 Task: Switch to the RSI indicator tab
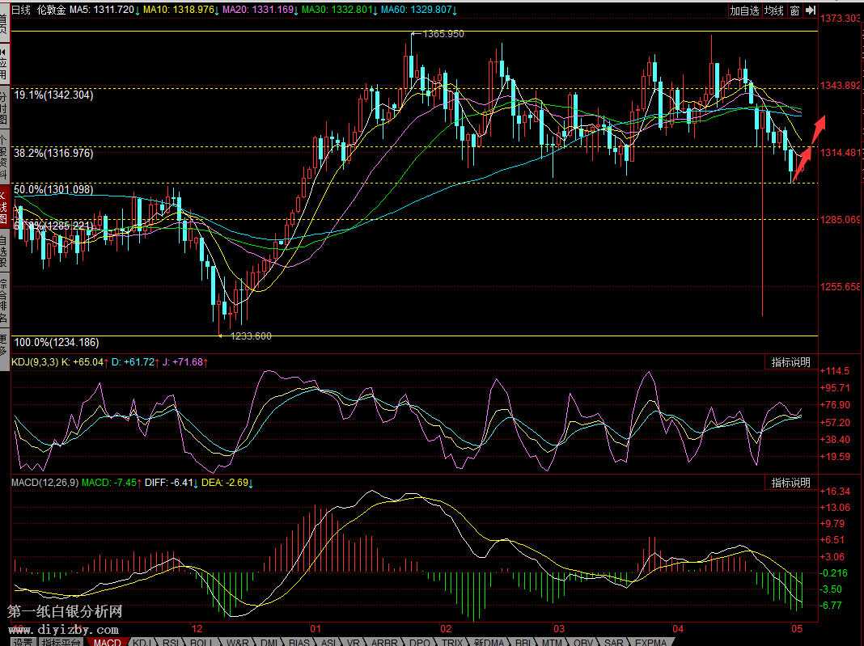point(170,642)
